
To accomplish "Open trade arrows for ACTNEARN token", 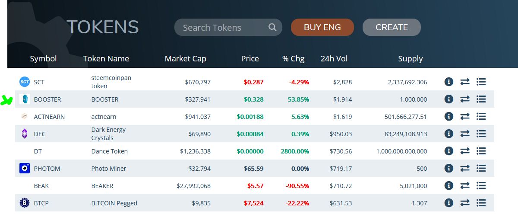I will [465, 116].
